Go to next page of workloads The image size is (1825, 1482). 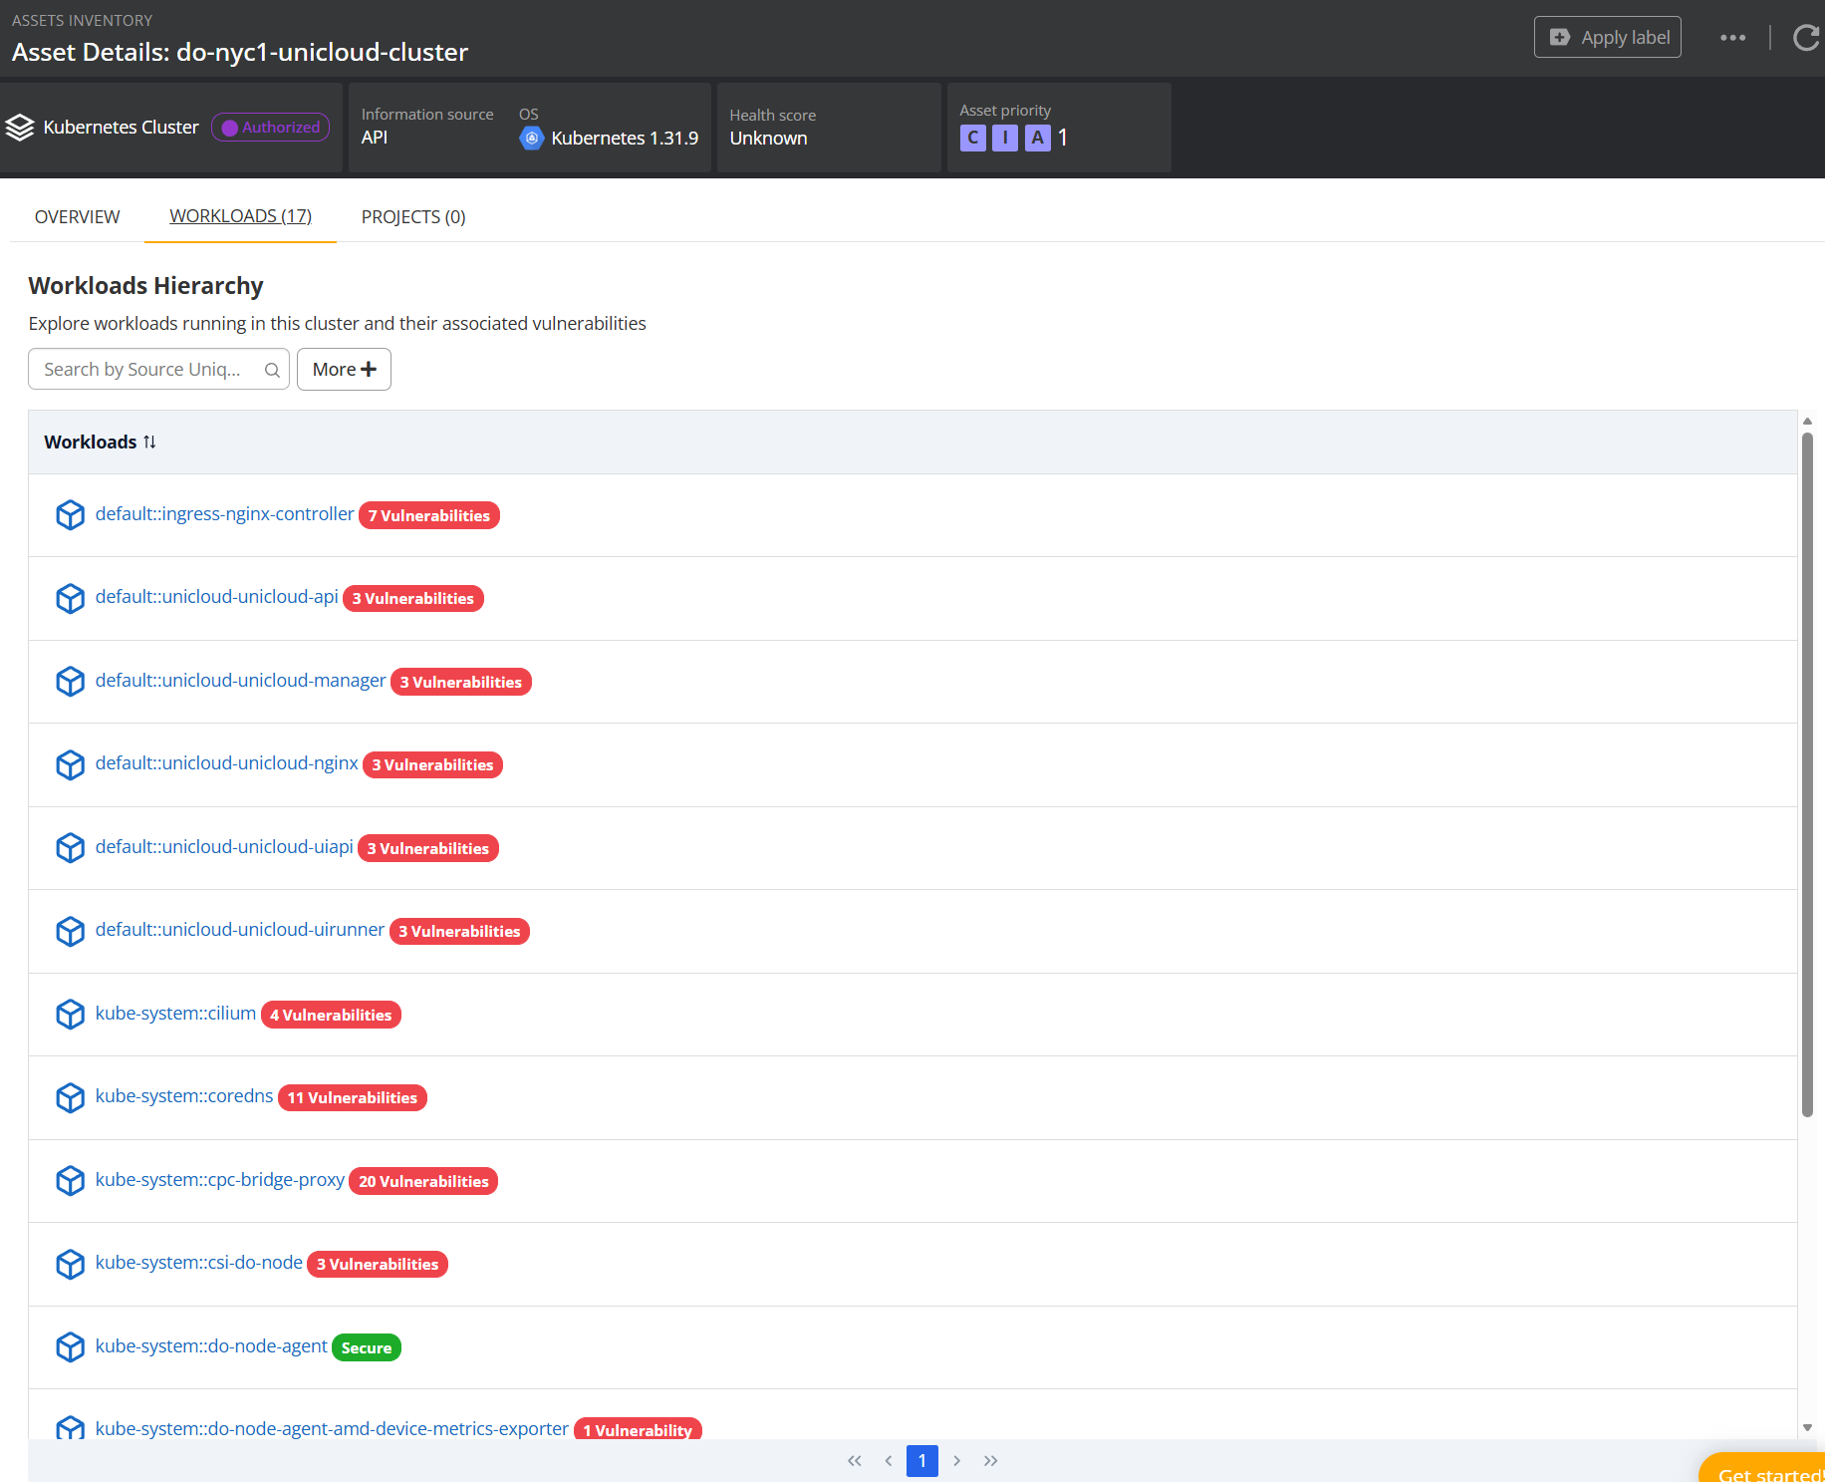[956, 1461]
